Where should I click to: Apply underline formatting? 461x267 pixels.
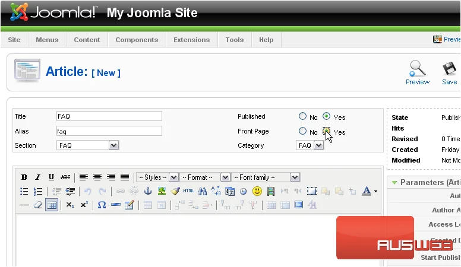click(x=51, y=177)
